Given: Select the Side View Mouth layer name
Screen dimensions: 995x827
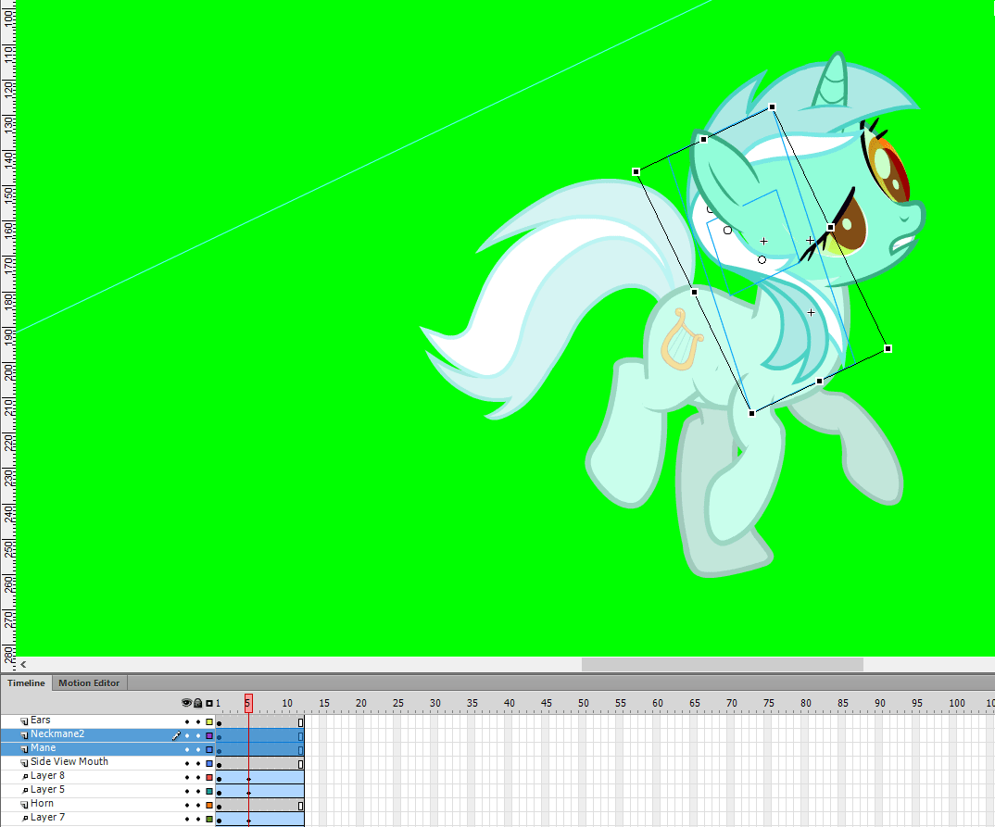Looking at the screenshot, I should [69, 761].
